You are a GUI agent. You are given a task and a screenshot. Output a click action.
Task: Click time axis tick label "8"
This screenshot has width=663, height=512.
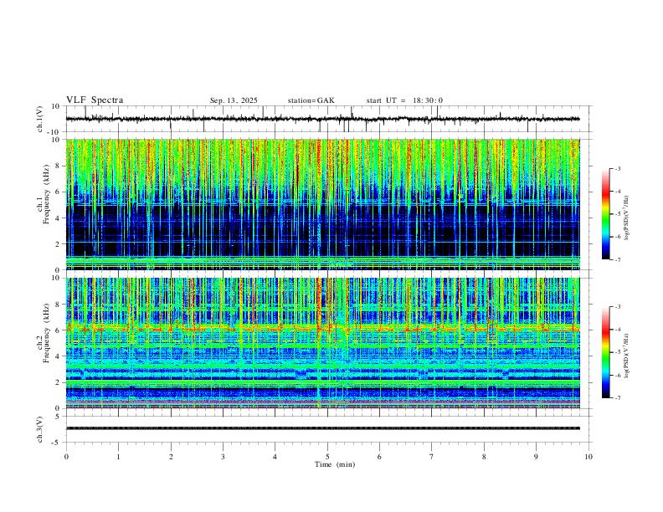click(x=484, y=457)
